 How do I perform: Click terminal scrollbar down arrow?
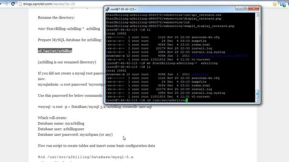point(257,100)
